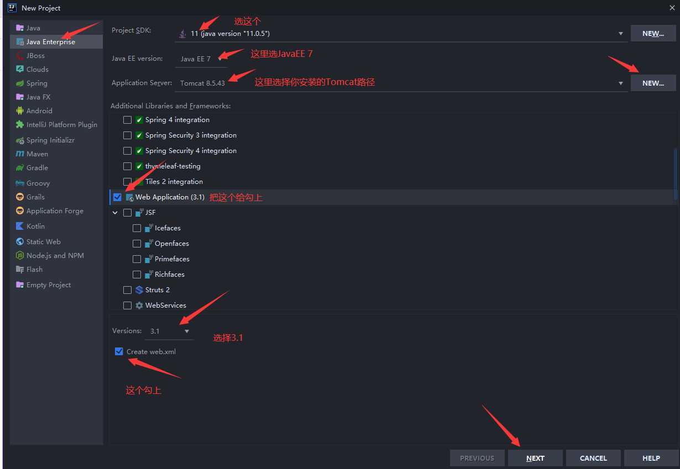Select the Spring project type

(56, 83)
